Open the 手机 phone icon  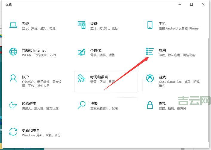tap(150, 25)
